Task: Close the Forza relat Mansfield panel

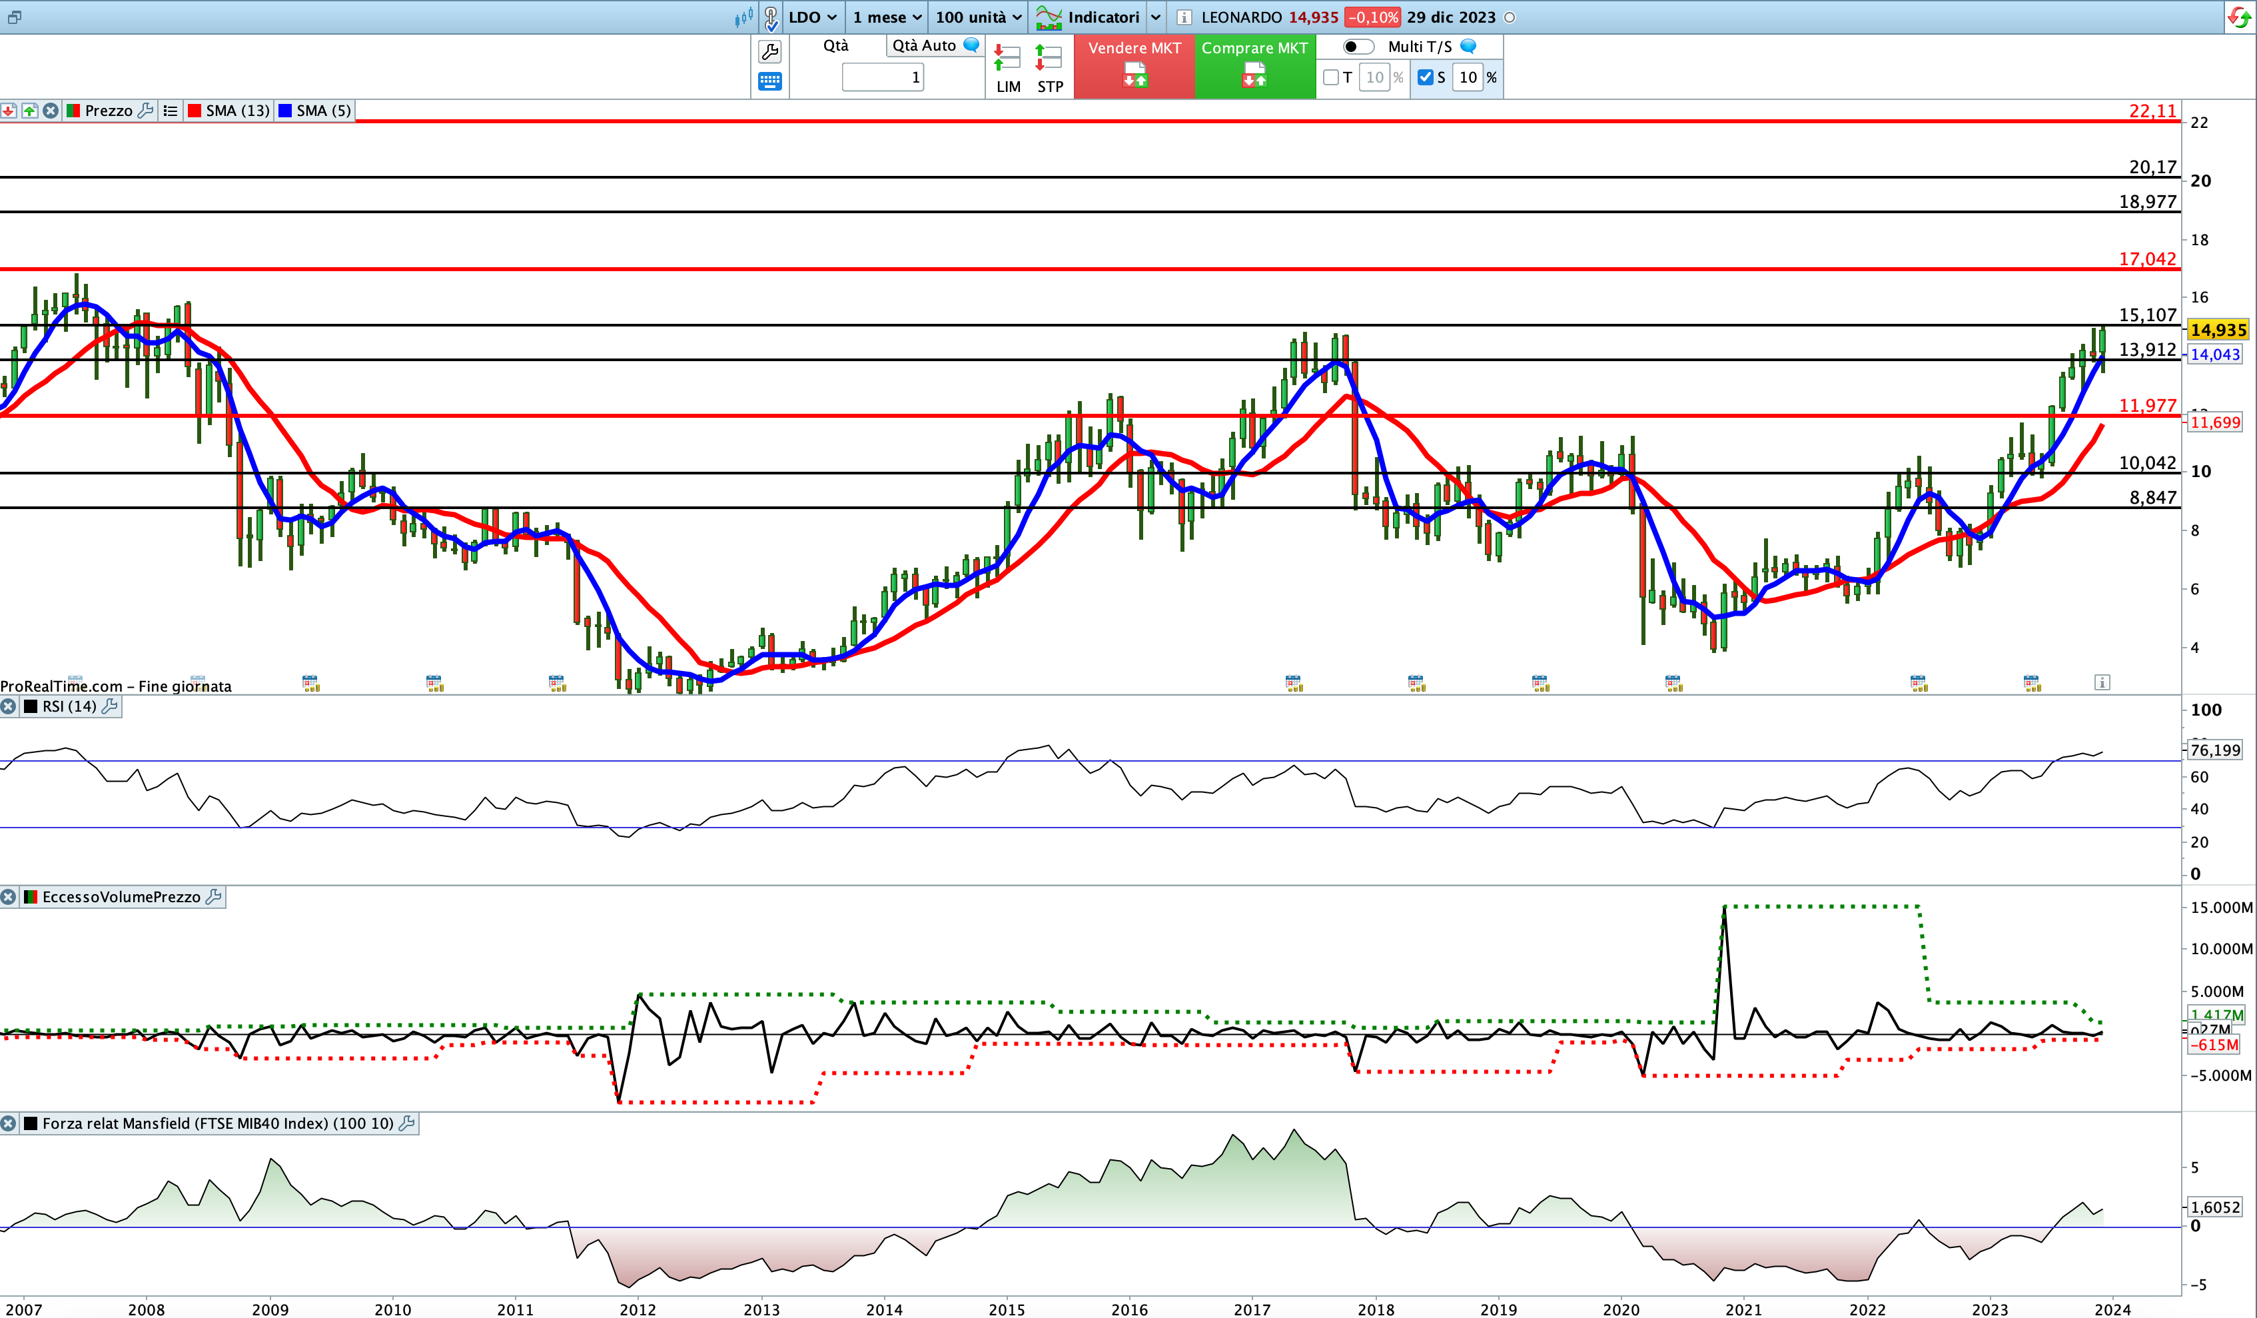Action: pos(8,1125)
